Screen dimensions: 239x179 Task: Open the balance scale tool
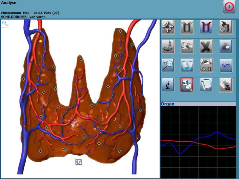168,46
